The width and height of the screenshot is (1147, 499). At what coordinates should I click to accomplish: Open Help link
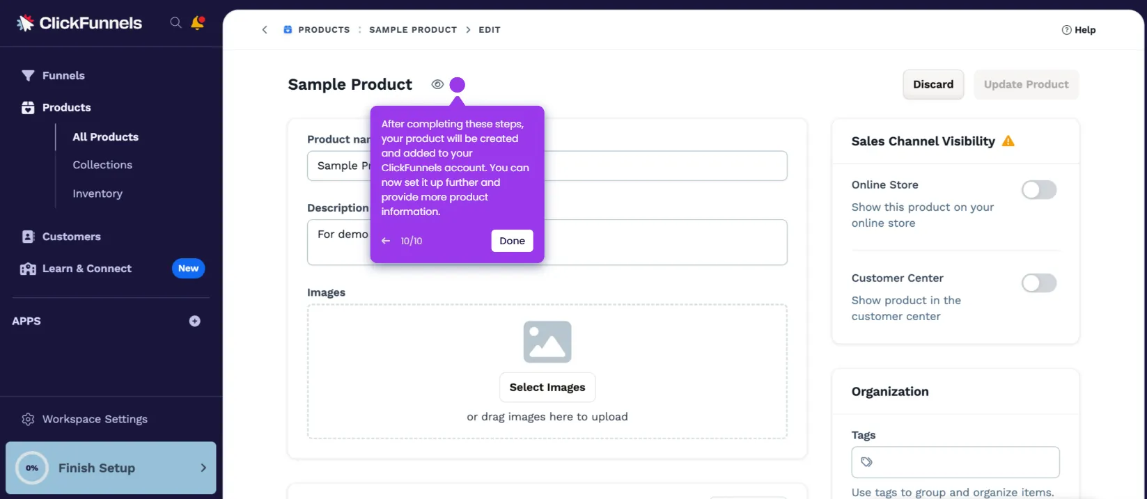(1079, 30)
